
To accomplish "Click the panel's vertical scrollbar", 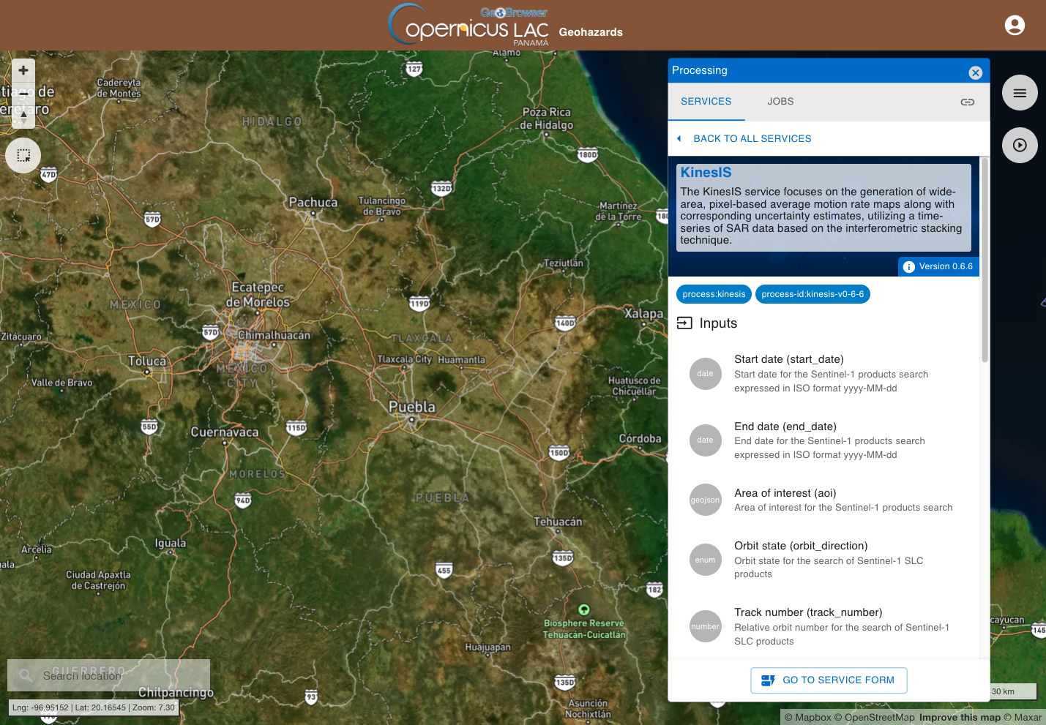I will 985,260.
